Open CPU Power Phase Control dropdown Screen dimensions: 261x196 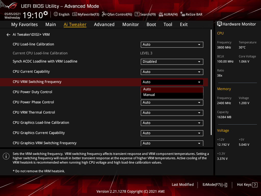[172, 103]
